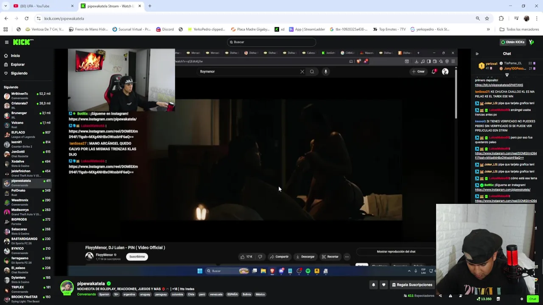This screenshot has width=543, height=305.
Task: Open BASTARDIGANGG channel in followed list
Action: coord(26,241)
